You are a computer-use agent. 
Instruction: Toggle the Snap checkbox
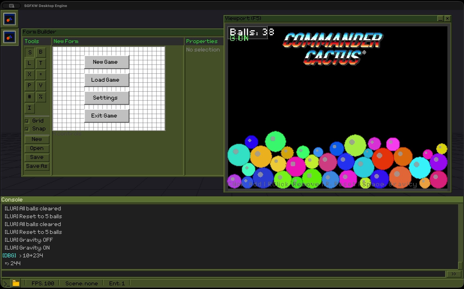(x=27, y=129)
